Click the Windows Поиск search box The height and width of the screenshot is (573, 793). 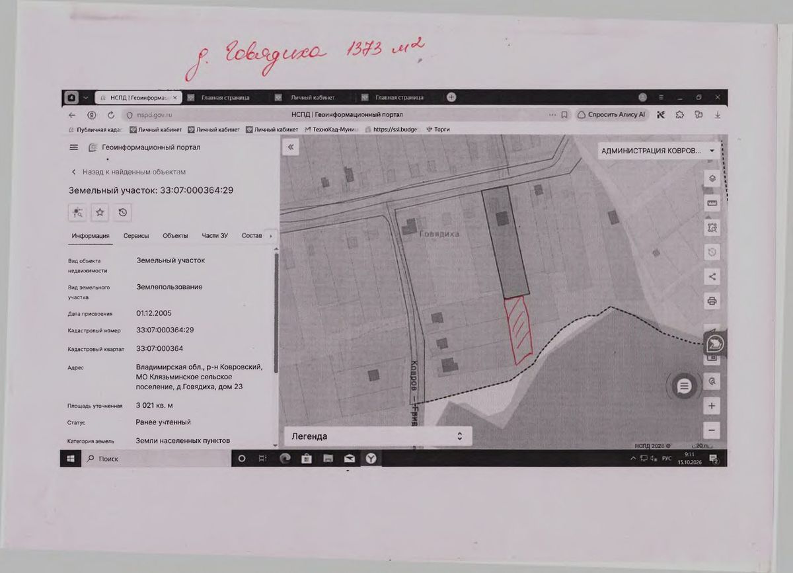[157, 458]
